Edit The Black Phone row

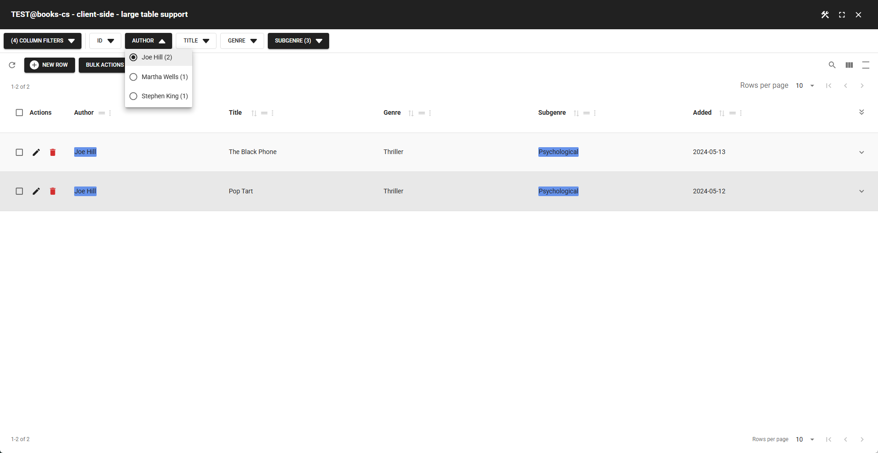click(x=36, y=152)
